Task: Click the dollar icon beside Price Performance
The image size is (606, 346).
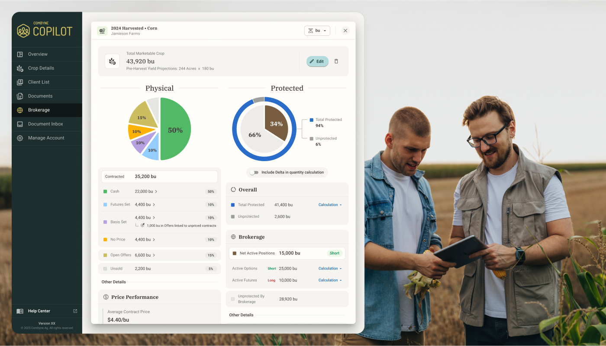Action: [106, 297]
